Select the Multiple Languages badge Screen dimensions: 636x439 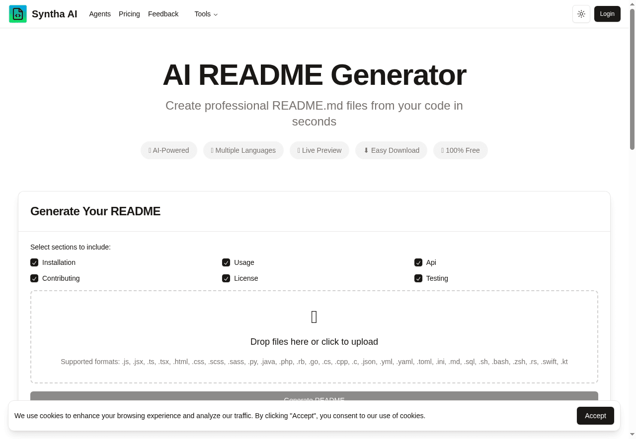[x=243, y=150]
